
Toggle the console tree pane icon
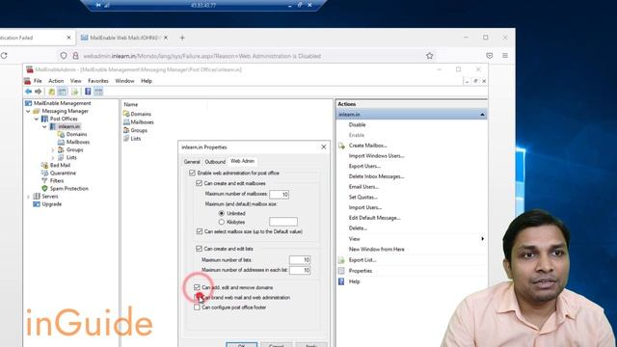(62, 92)
